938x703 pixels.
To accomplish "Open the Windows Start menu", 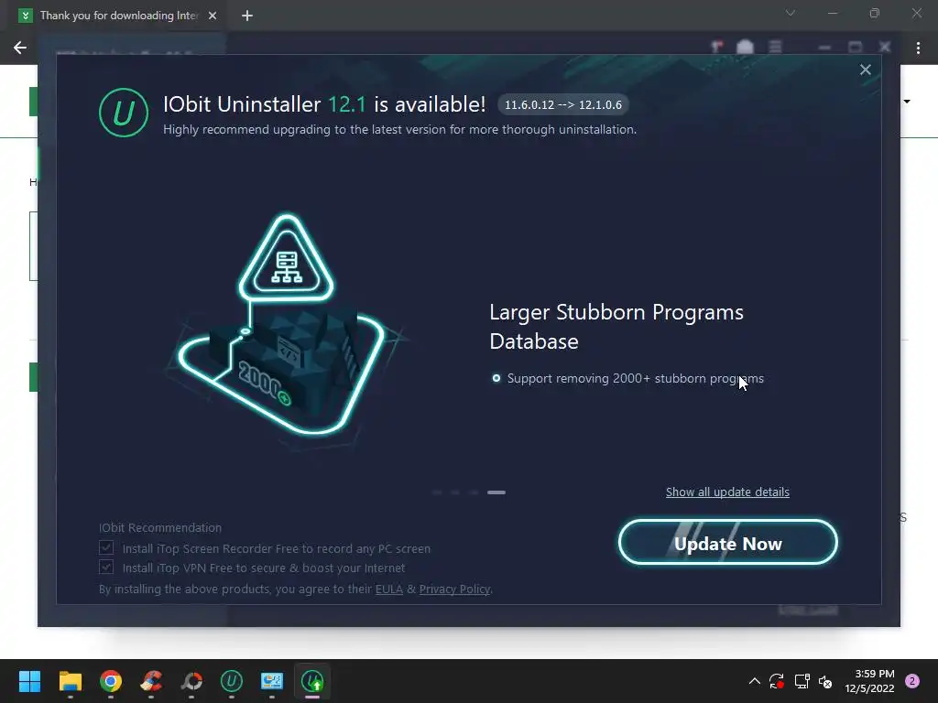I will point(29,681).
